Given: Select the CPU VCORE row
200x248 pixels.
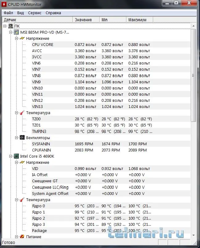Looking at the screenshot, I should pyautogui.click(x=111, y=45).
